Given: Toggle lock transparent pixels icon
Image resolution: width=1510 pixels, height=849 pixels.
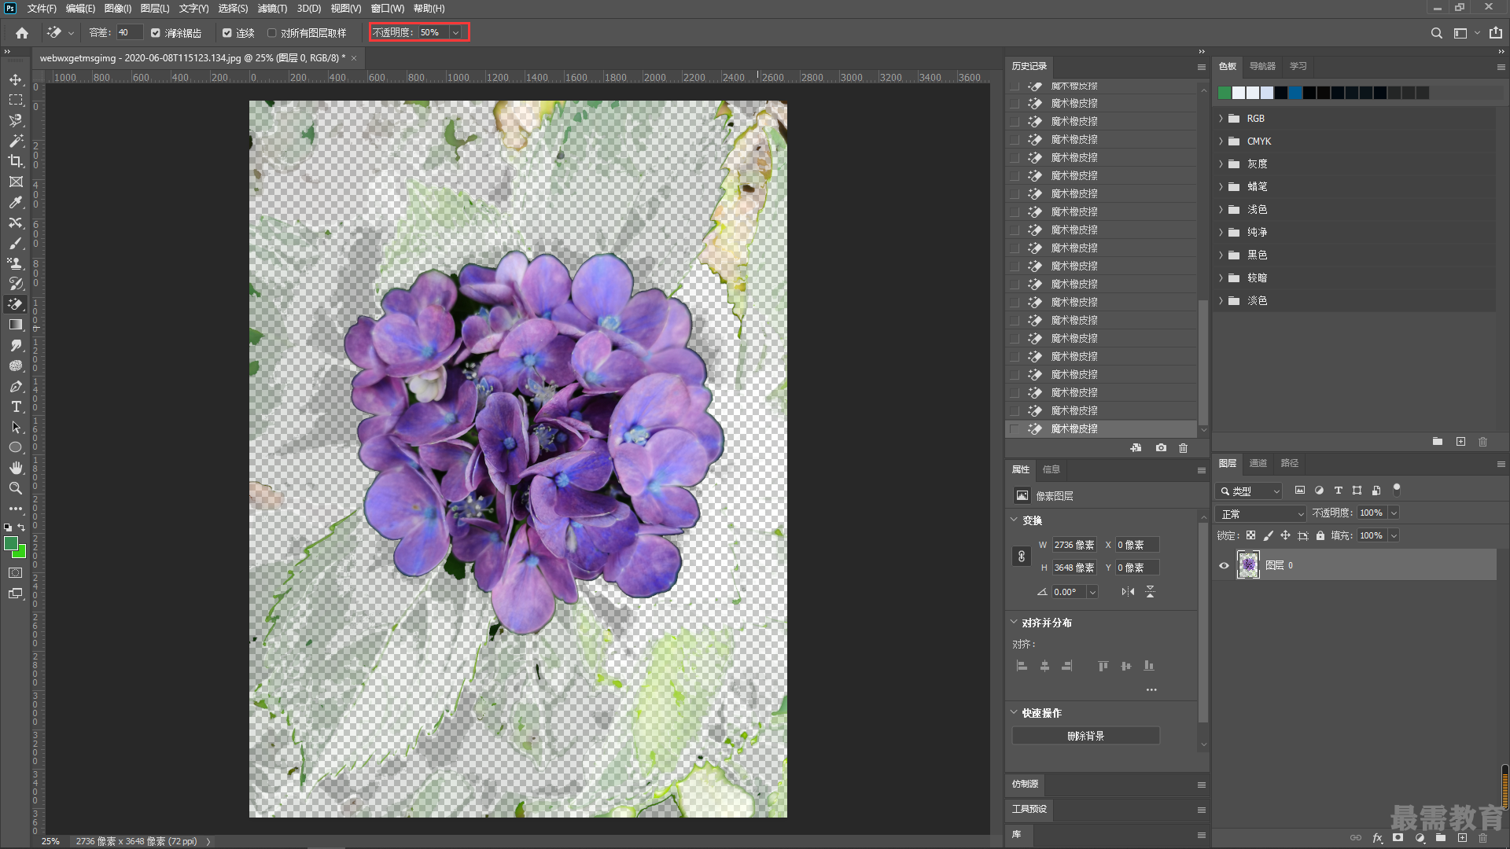Looking at the screenshot, I should click(x=1250, y=535).
